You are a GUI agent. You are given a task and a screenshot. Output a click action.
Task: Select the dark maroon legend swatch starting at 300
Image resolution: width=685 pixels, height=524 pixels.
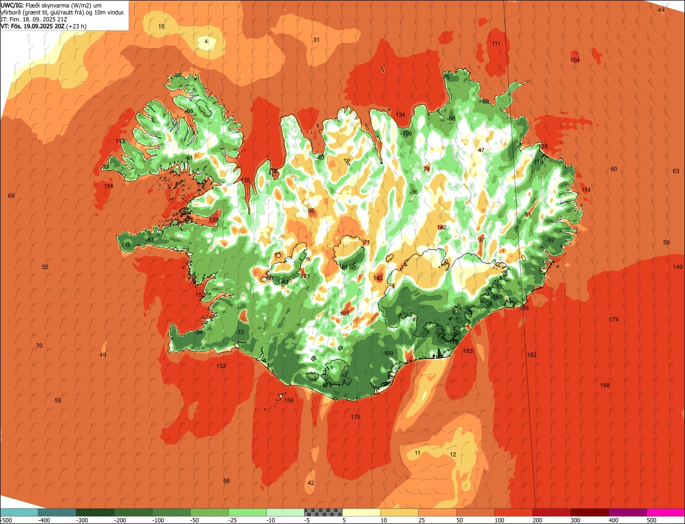click(590, 512)
